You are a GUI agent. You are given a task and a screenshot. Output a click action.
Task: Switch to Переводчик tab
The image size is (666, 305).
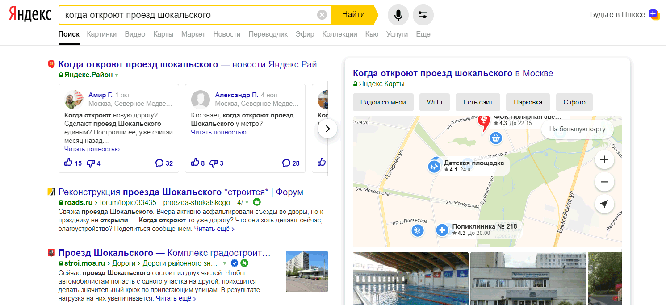click(268, 34)
